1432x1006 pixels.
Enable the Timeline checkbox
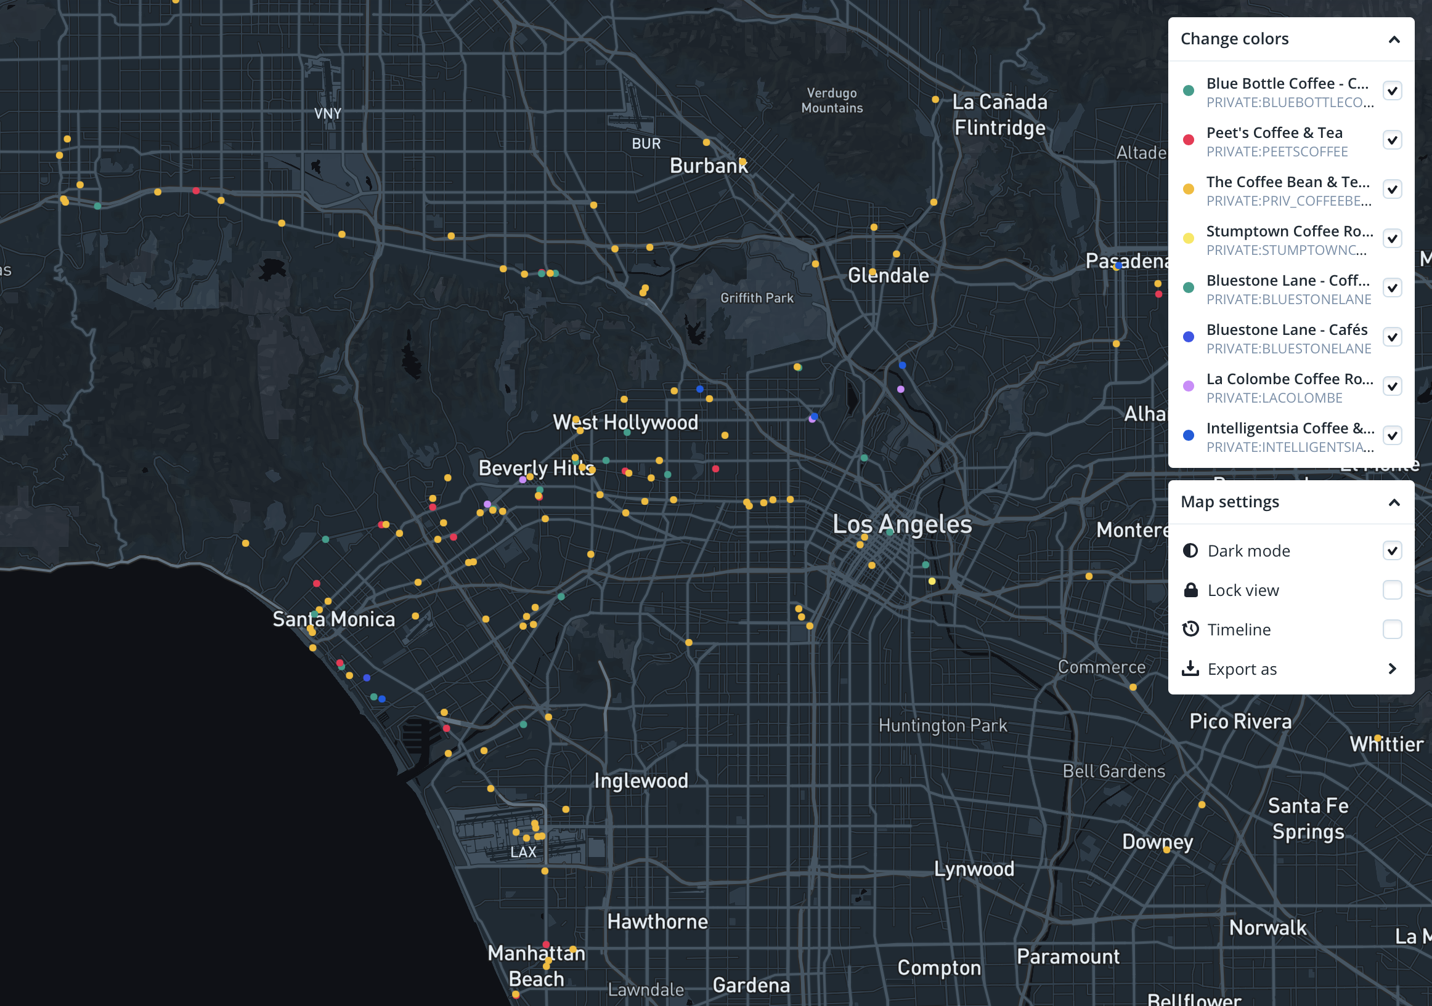coord(1392,629)
